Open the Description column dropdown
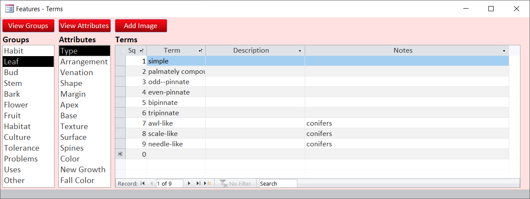This screenshot has height=199, width=530. tap(300, 51)
